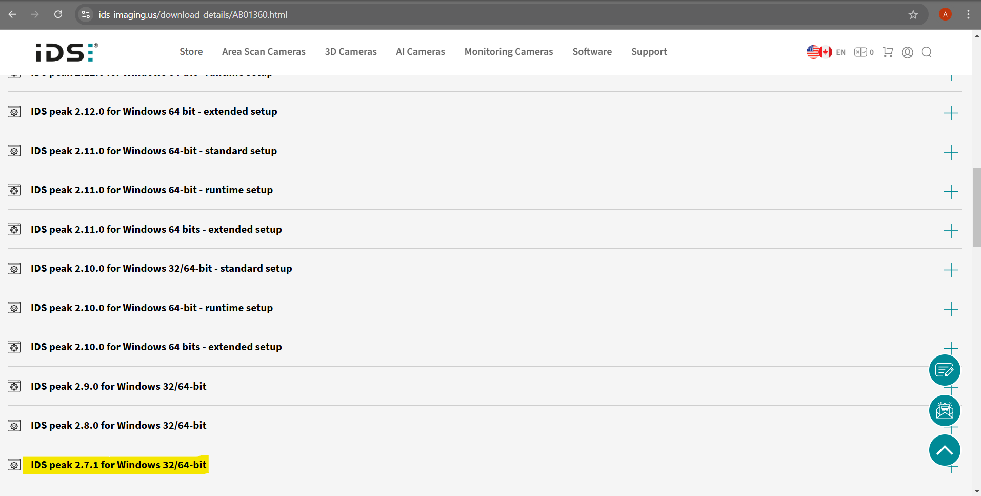The image size is (981, 496).
Task: Click the IDS logo
Action: coord(67,52)
